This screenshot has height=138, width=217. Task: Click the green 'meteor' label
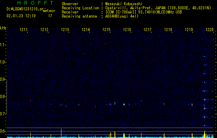49,11
